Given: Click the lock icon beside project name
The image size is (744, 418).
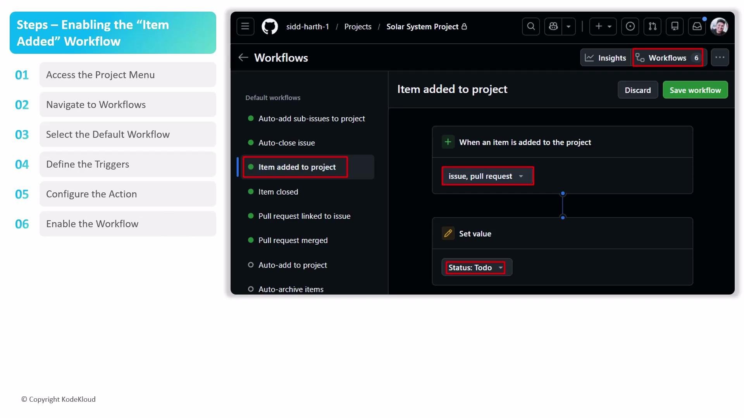Looking at the screenshot, I should 464,26.
